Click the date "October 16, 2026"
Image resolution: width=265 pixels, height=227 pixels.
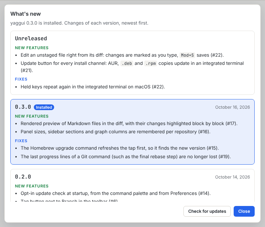[232, 107]
